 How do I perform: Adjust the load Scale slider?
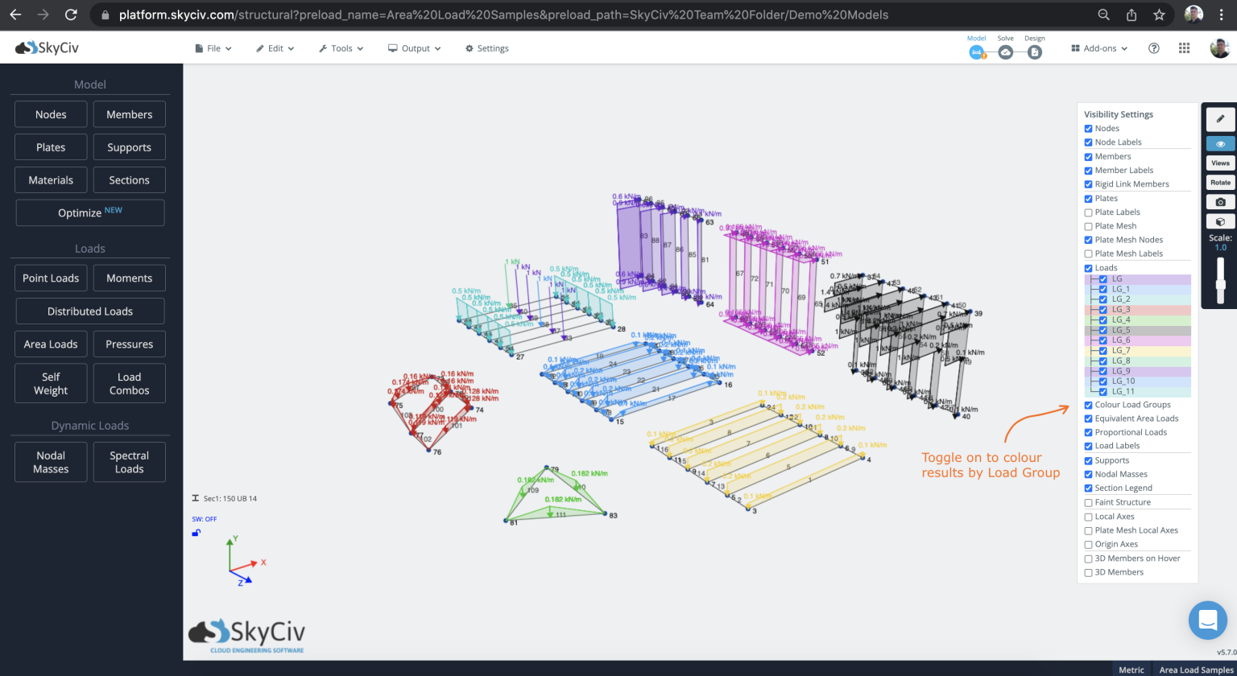[x=1220, y=286]
